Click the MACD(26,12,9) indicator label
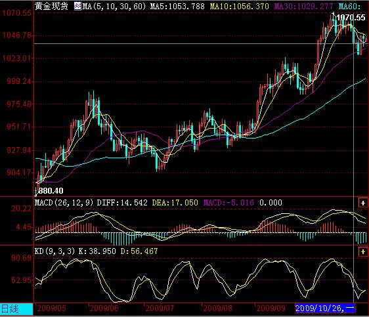Image resolution: width=369 pixels, height=317 pixels. point(64,203)
